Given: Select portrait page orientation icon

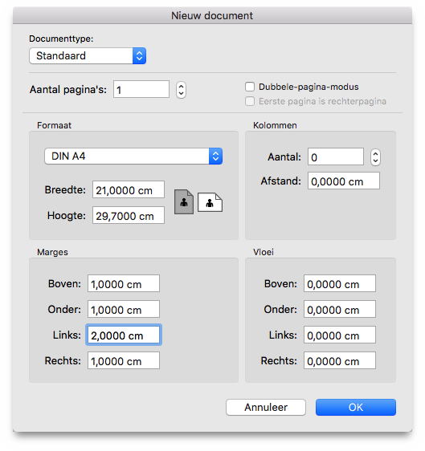Looking at the screenshot, I should pos(184,201).
